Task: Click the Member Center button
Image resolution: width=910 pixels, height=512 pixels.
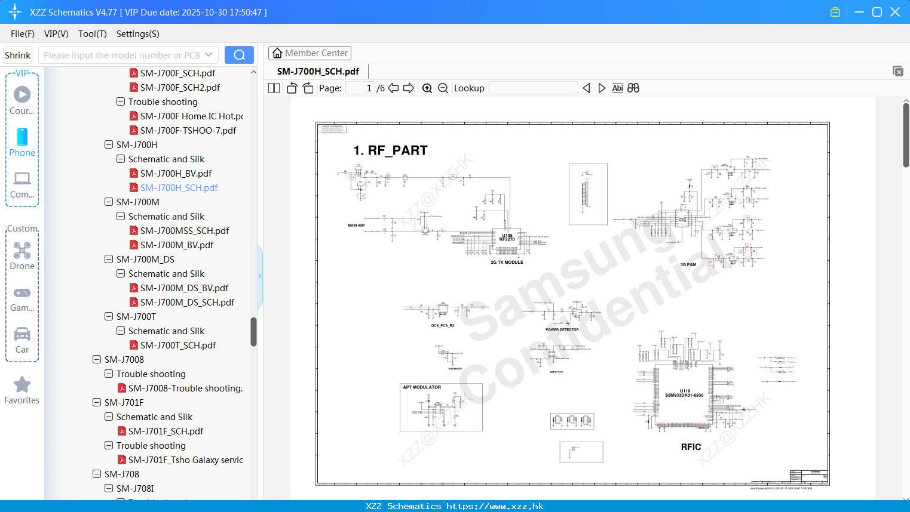Action: pyautogui.click(x=310, y=53)
